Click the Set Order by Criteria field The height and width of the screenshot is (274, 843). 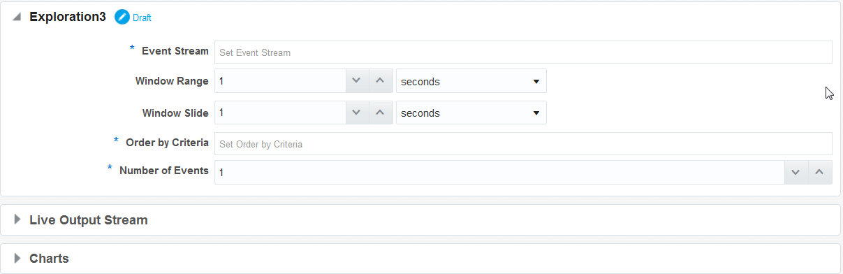[523, 144]
